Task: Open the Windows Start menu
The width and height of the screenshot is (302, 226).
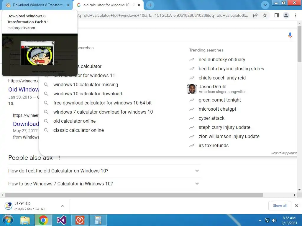Action: pyautogui.click(x=8, y=220)
